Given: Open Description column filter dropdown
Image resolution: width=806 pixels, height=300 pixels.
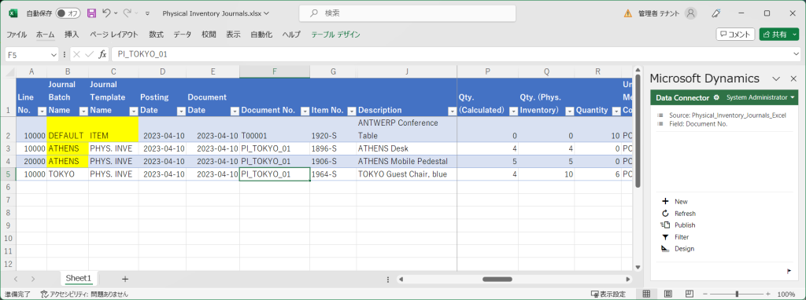Looking at the screenshot, I should coord(452,111).
